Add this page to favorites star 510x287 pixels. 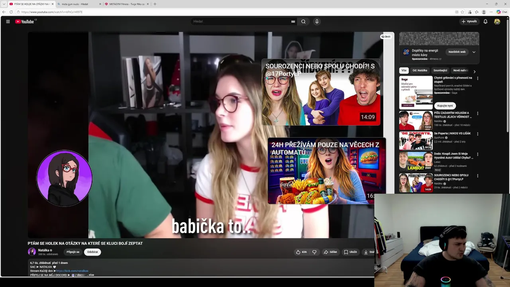pos(462,12)
